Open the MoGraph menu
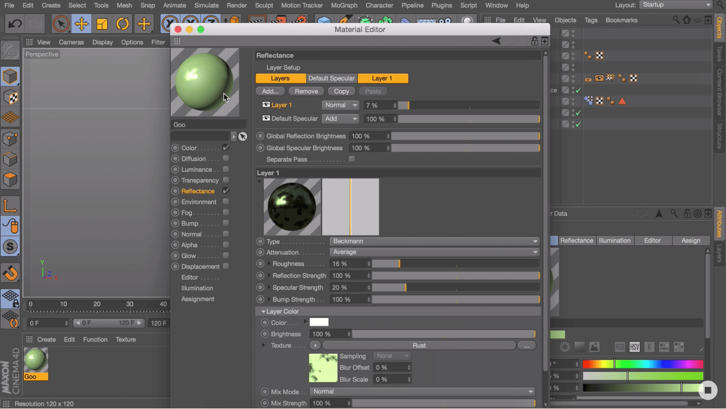 [x=344, y=5]
